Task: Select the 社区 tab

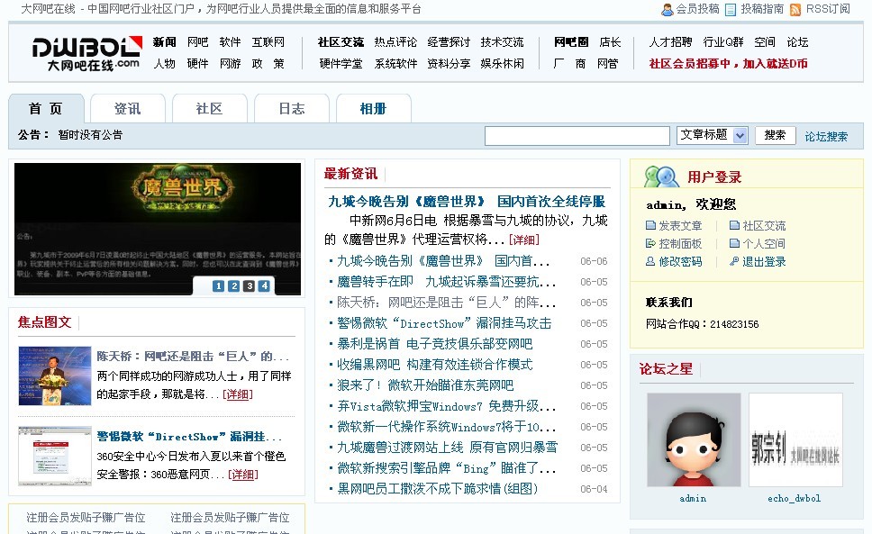Action: pos(209,109)
